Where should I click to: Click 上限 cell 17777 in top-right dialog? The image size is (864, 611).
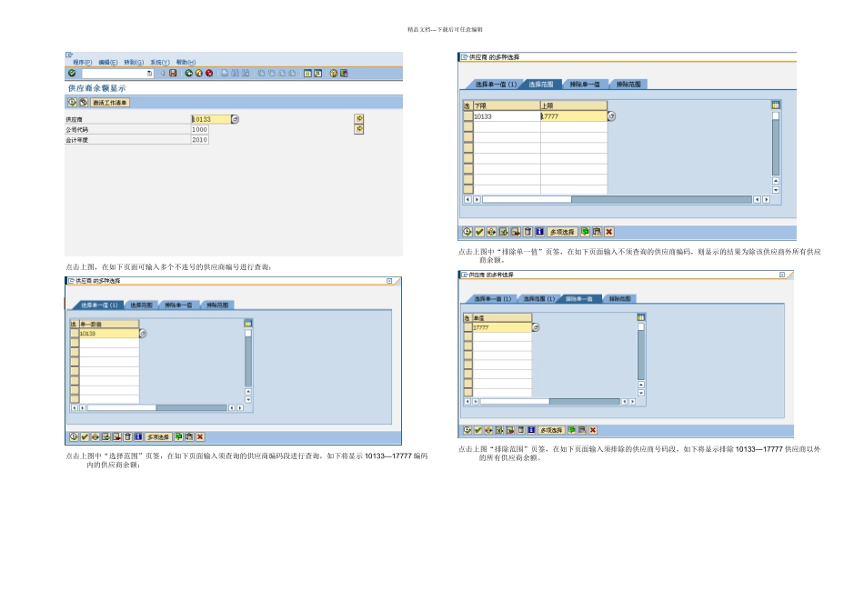click(574, 116)
